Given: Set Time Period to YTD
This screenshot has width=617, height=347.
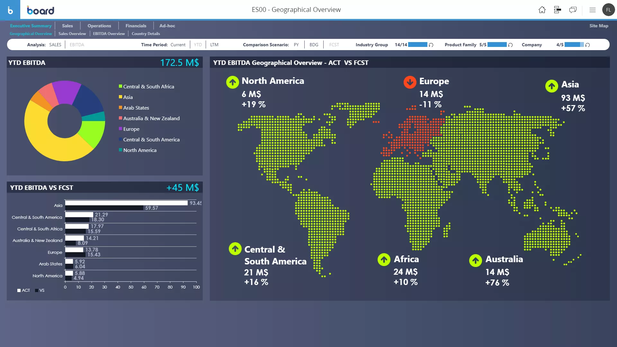Looking at the screenshot, I should (x=198, y=45).
